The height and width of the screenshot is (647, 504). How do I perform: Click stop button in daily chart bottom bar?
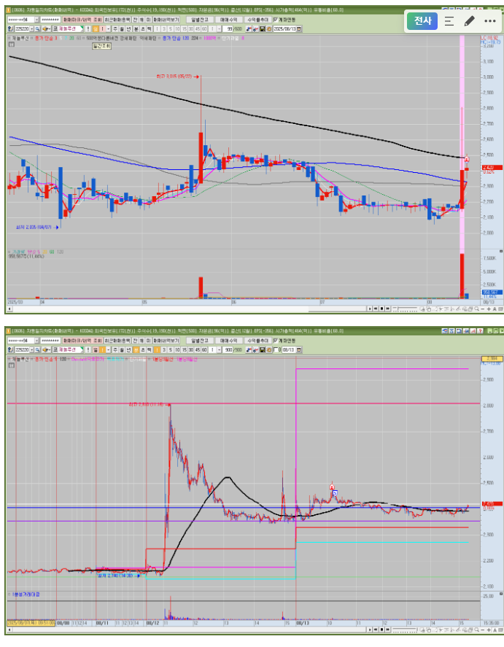[x=381, y=309]
